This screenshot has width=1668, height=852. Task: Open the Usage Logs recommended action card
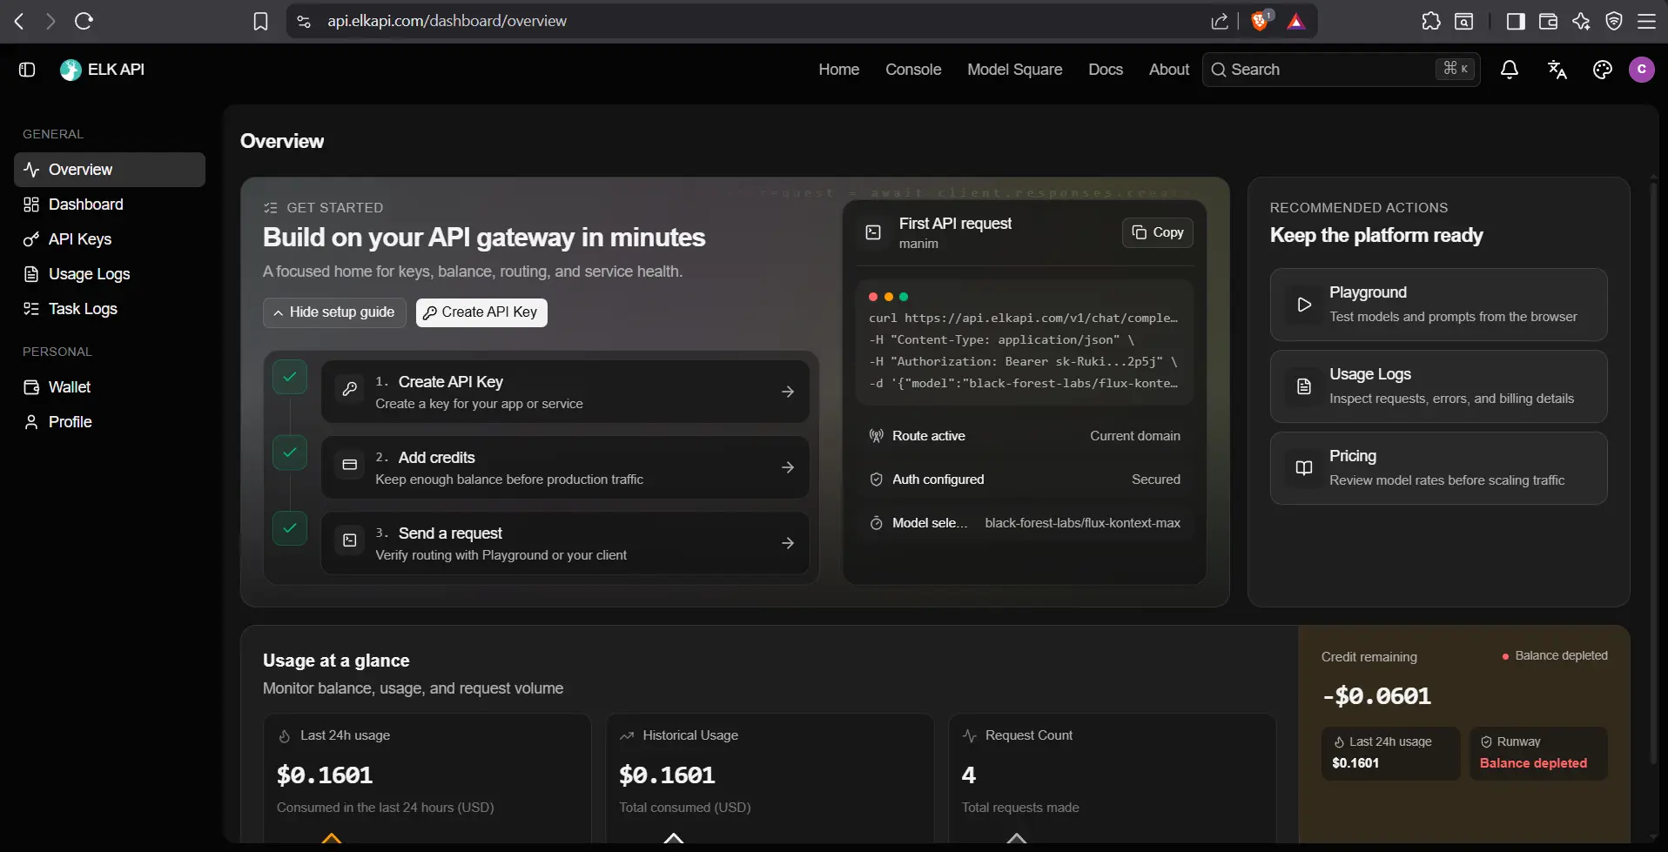tap(1438, 386)
